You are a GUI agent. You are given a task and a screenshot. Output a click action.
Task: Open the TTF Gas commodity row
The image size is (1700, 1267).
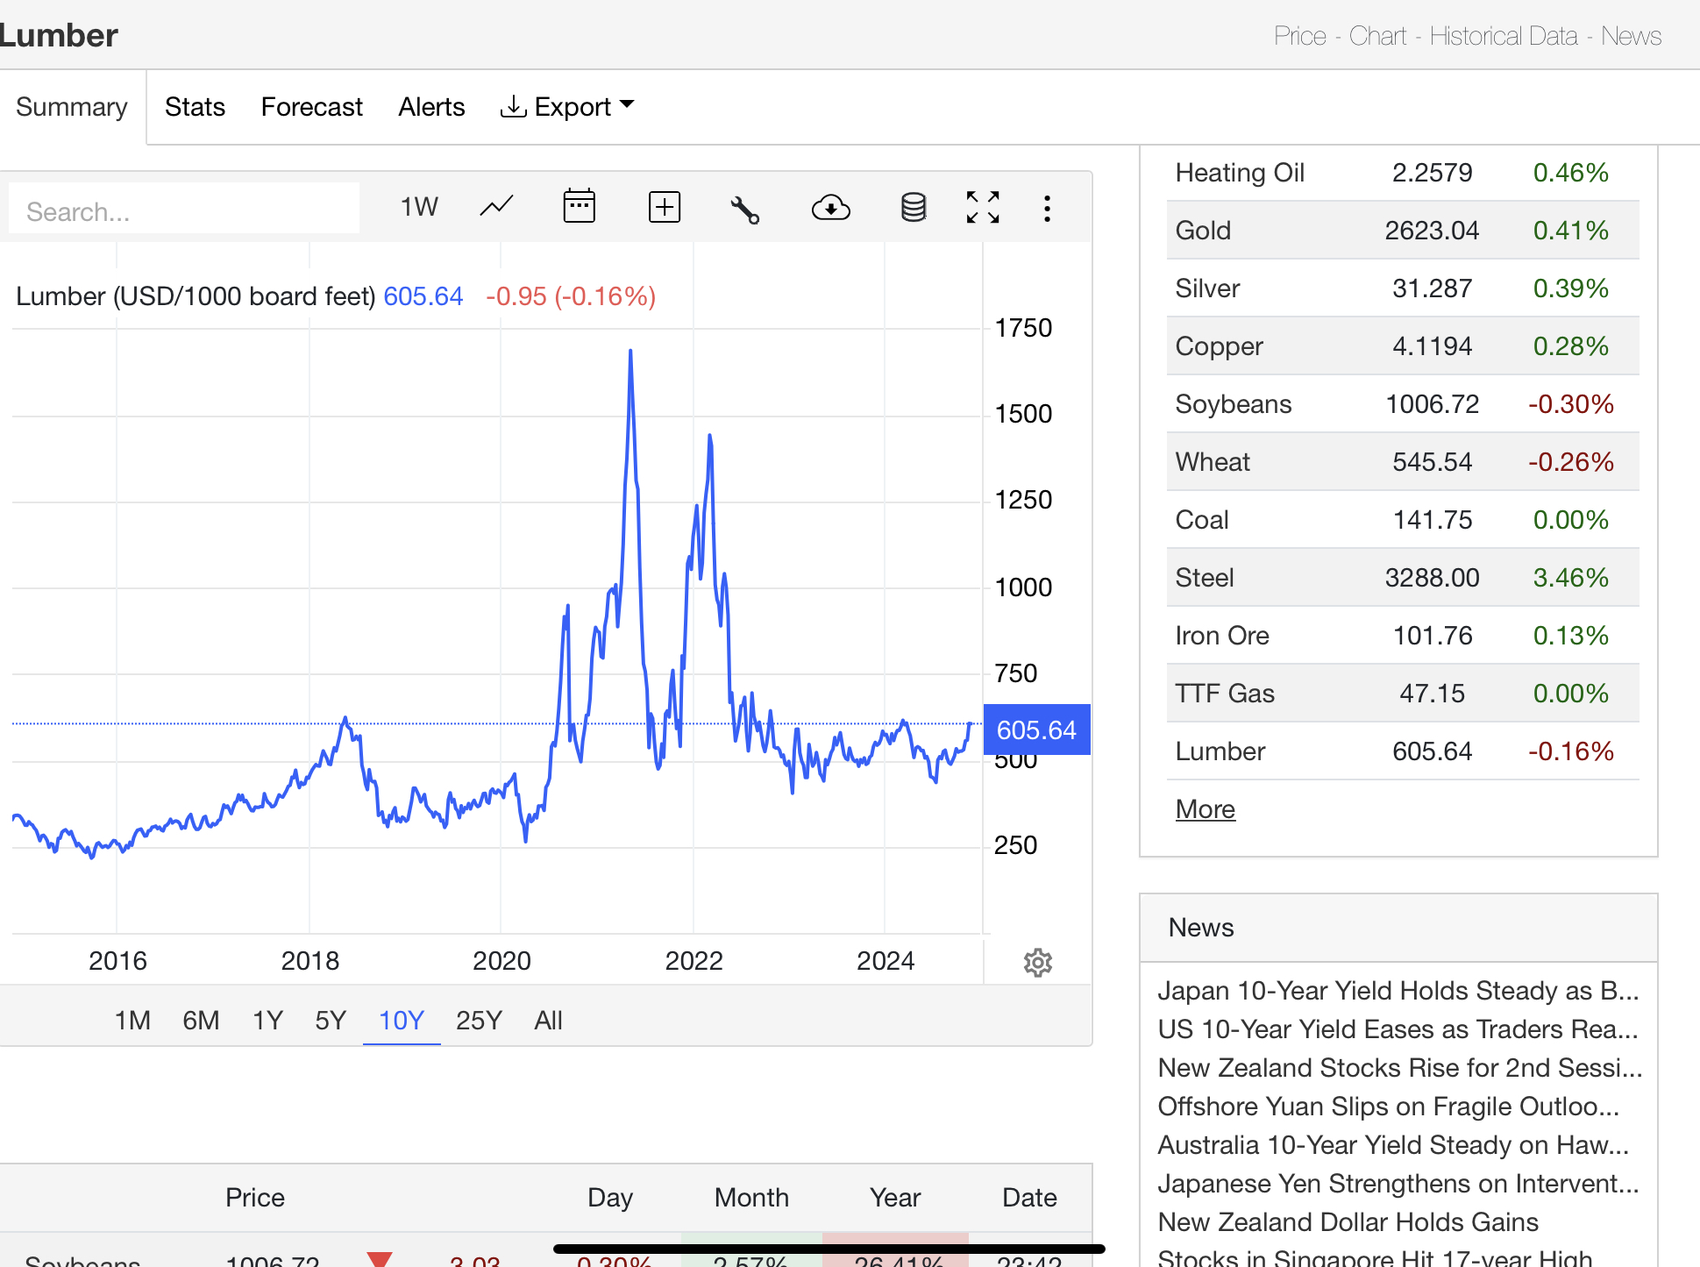pos(1403,694)
